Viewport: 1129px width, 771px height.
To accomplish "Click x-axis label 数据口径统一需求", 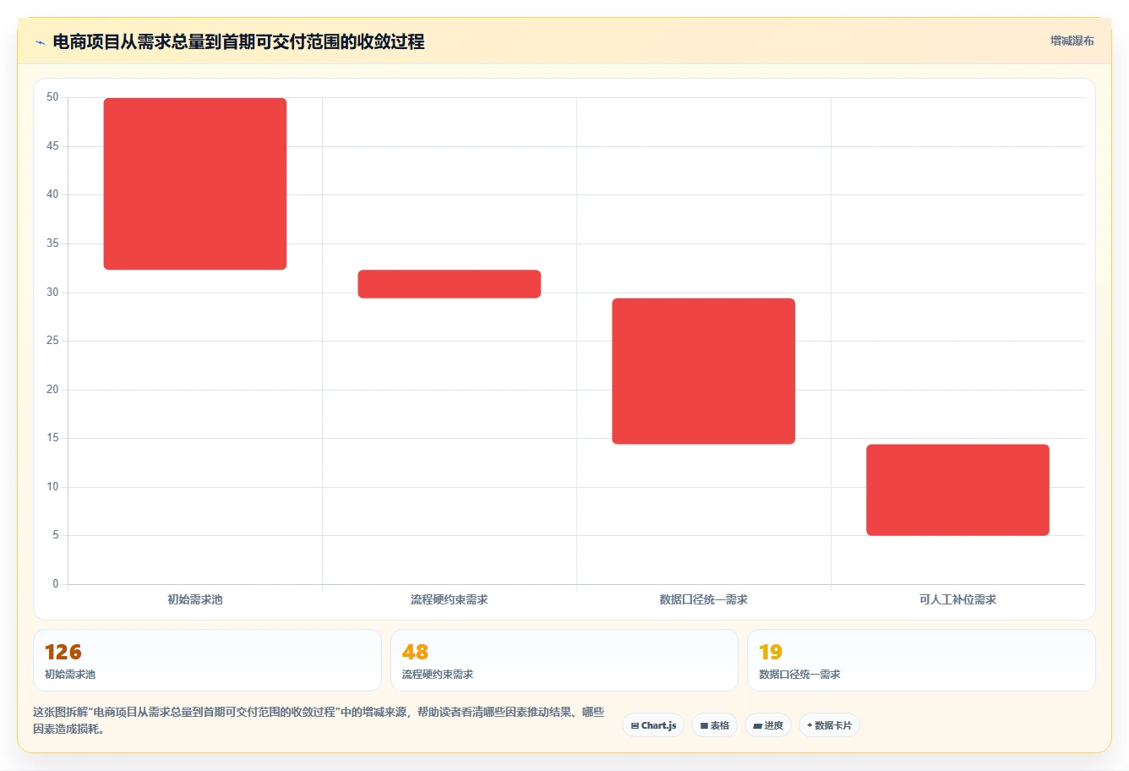I will click(704, 599).
